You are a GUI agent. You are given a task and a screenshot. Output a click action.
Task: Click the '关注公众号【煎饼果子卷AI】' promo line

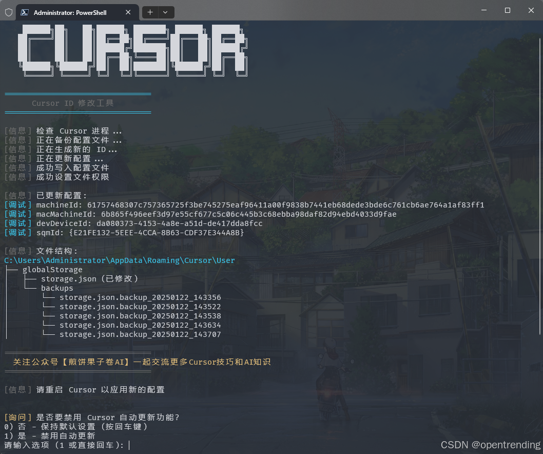pyautogui.click(x=142, y=362)
